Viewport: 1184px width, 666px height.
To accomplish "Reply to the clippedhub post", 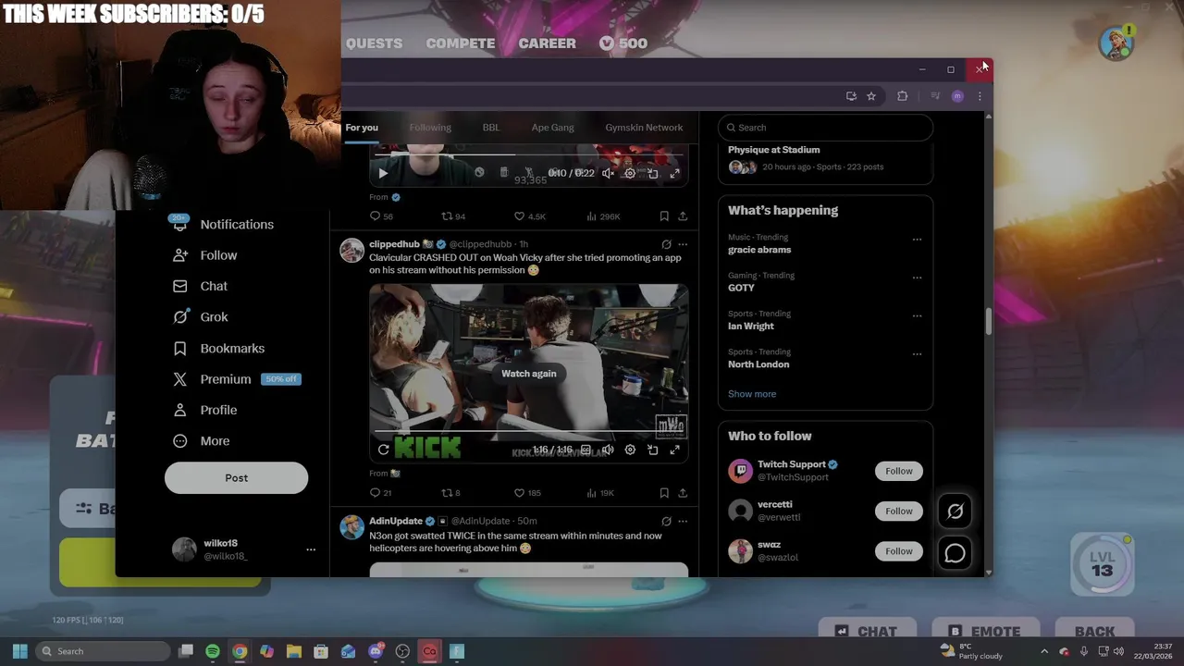I will [x=381, y=493].
